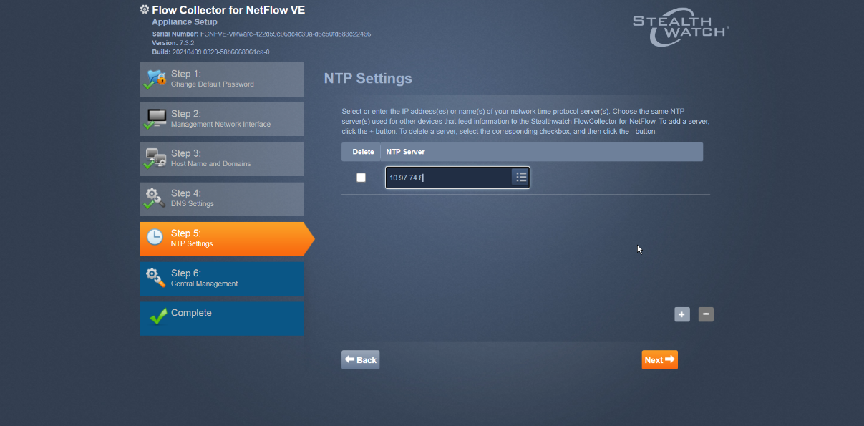Click the NTP Settings heading

coord(368,78)
